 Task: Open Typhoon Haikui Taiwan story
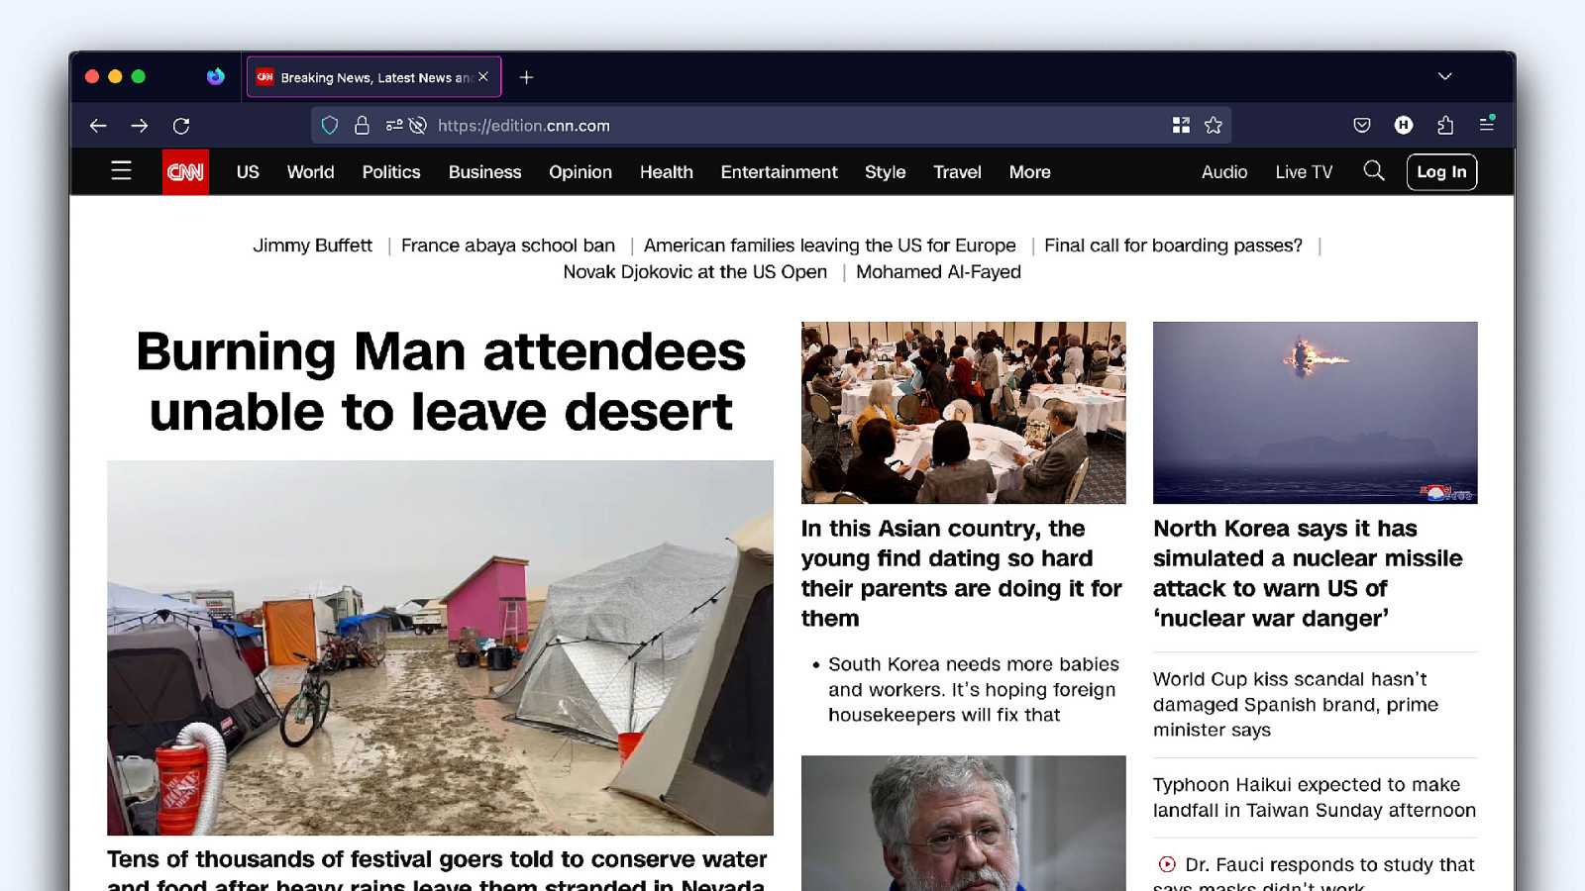[1315, 797]
